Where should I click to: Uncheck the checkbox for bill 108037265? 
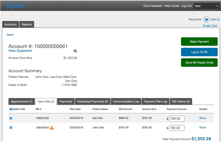click(x=11, y=118)
